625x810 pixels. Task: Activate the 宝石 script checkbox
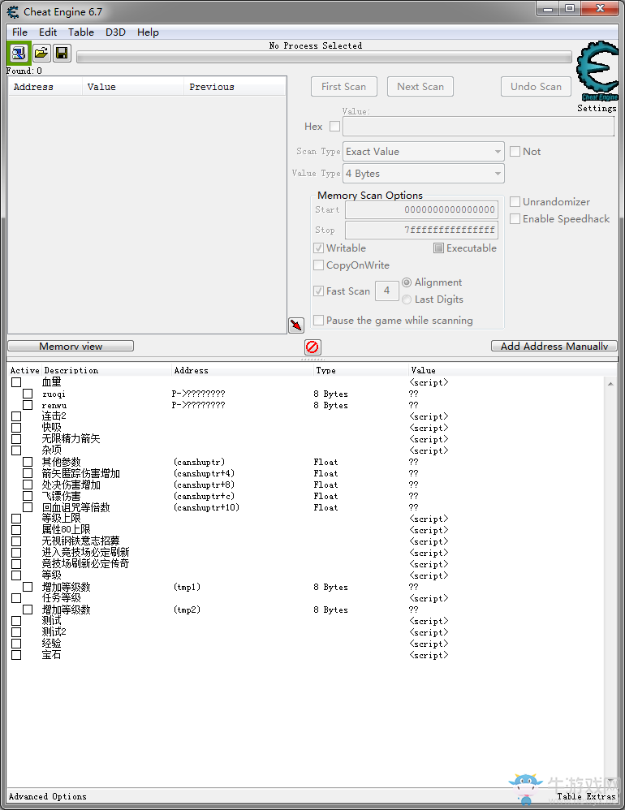tap(16, 655)
